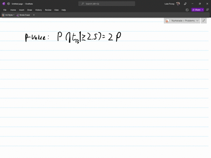This screenshot has width=211, height=158.
Task: Click the back arrow in the title bar
Action: click(x=8, y=4)
